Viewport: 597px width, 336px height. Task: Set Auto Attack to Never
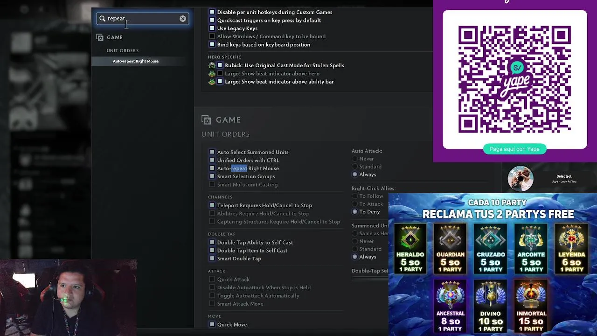click(x=355, y=159)
